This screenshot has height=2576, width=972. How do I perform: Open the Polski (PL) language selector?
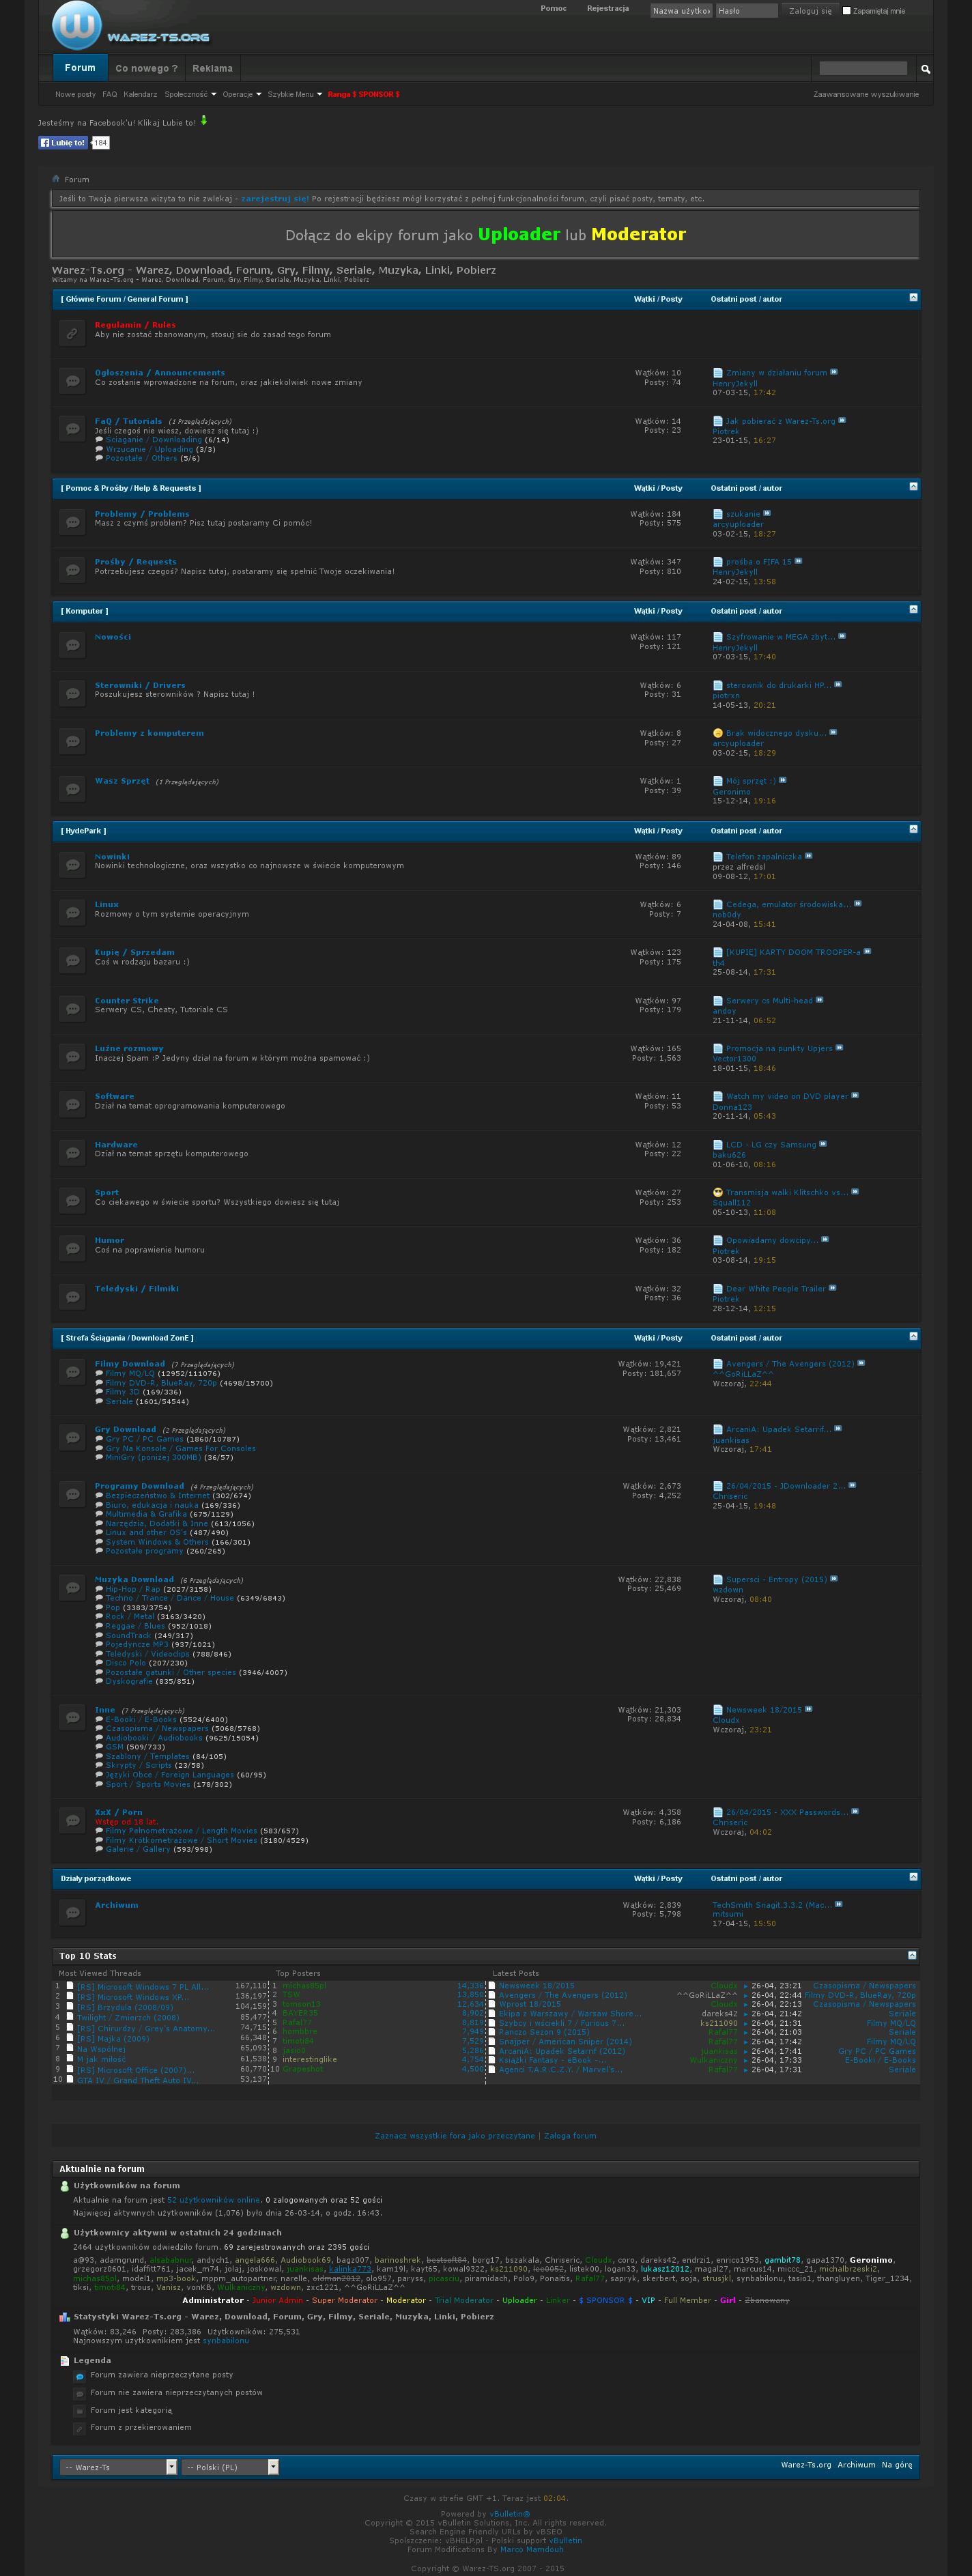tap(230, 2467)
